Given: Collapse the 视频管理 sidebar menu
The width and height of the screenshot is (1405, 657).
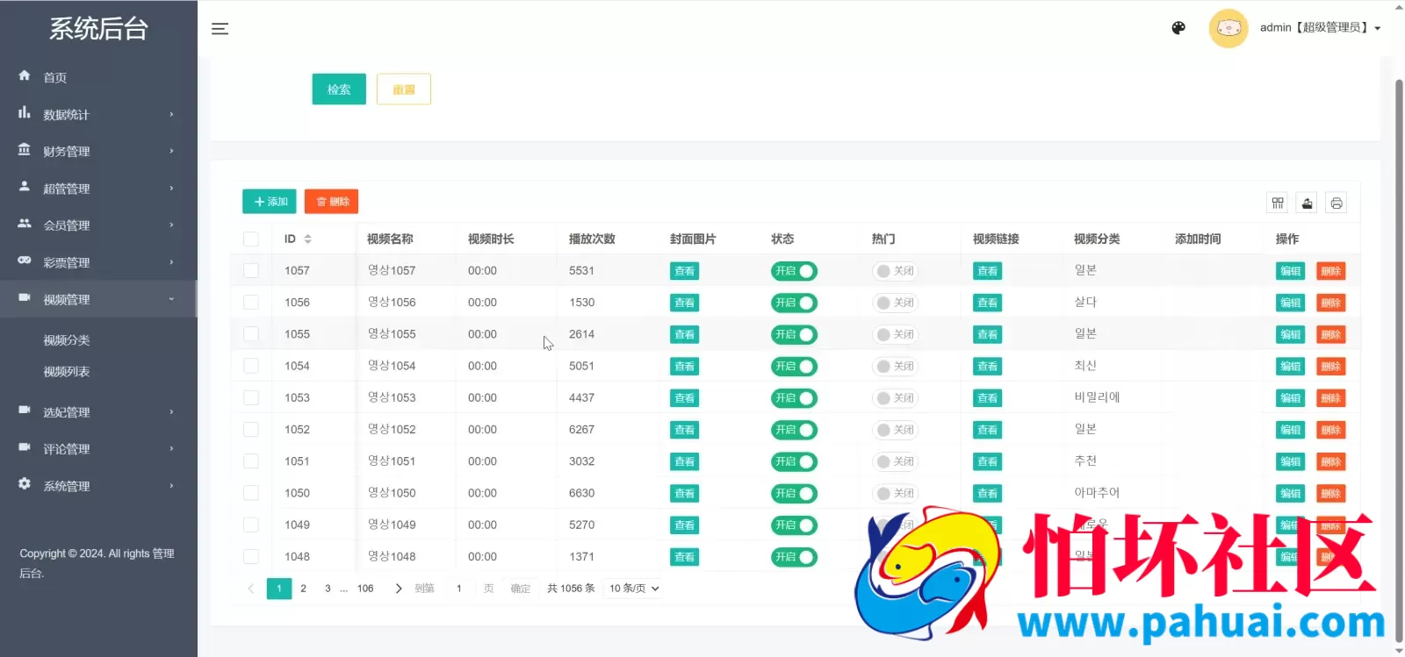Looking at the screenshot, I should point(98,299).
